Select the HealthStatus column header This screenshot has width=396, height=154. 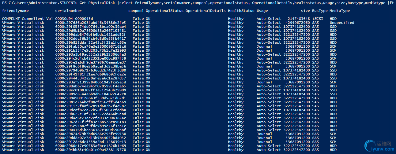241,11
